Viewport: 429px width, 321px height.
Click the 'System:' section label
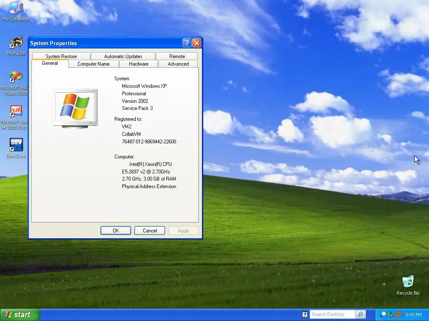pos(122,79)
